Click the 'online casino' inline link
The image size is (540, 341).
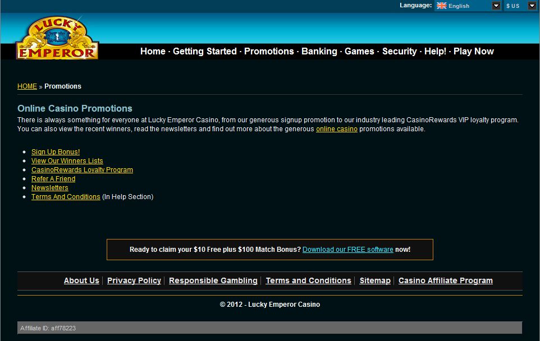[337, 129]
